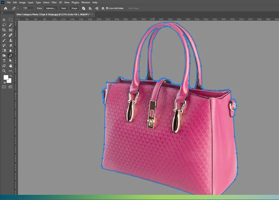Activate the Crop tool
The height and width of the screenshot is (200, 279).
pyautogui.click(x=4, y=30)
